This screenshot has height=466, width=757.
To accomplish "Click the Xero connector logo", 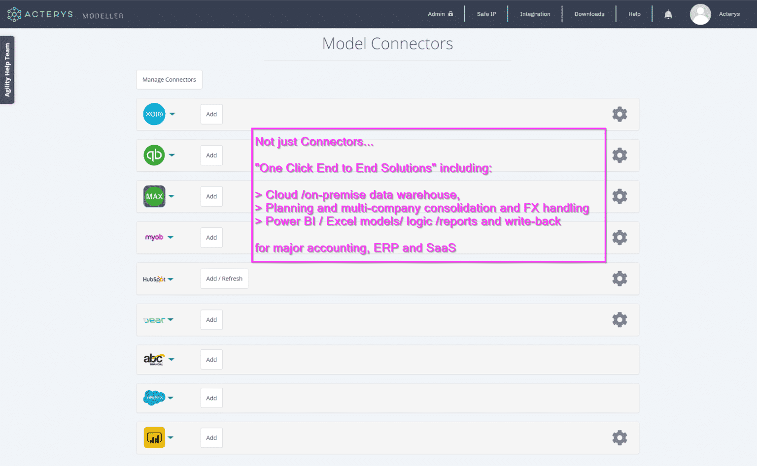I will coord(154,114).
